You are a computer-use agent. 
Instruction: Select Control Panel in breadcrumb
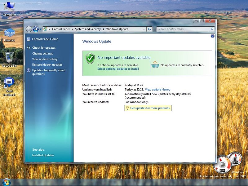tap(61, 29)
